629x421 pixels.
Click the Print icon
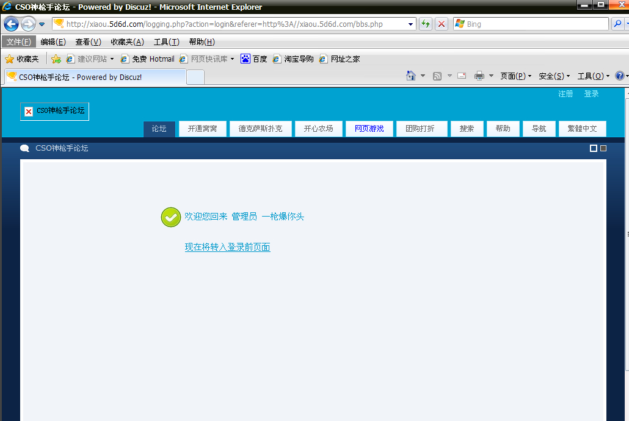pyautogui.click(x=479, y=76)
